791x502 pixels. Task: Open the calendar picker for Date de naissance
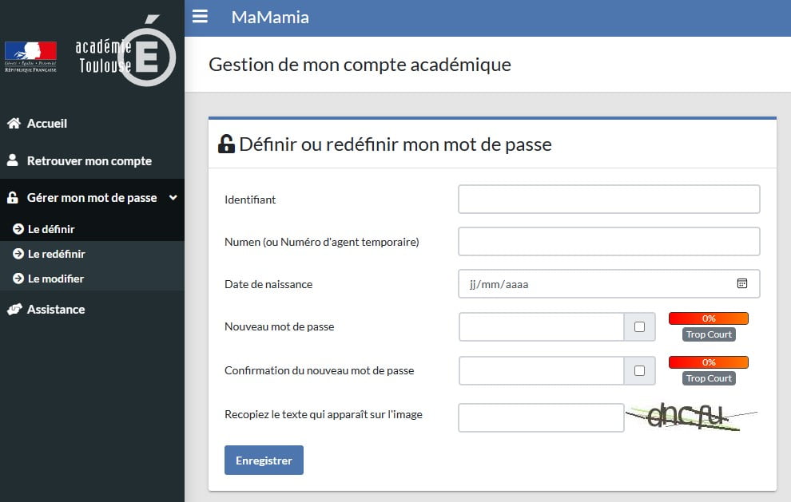pos(741,283)
